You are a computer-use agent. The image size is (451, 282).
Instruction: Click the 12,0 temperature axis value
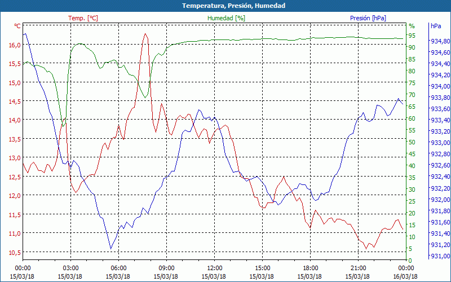15,196
